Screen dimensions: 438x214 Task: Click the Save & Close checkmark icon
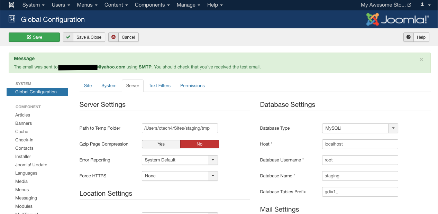coord(68,37)
